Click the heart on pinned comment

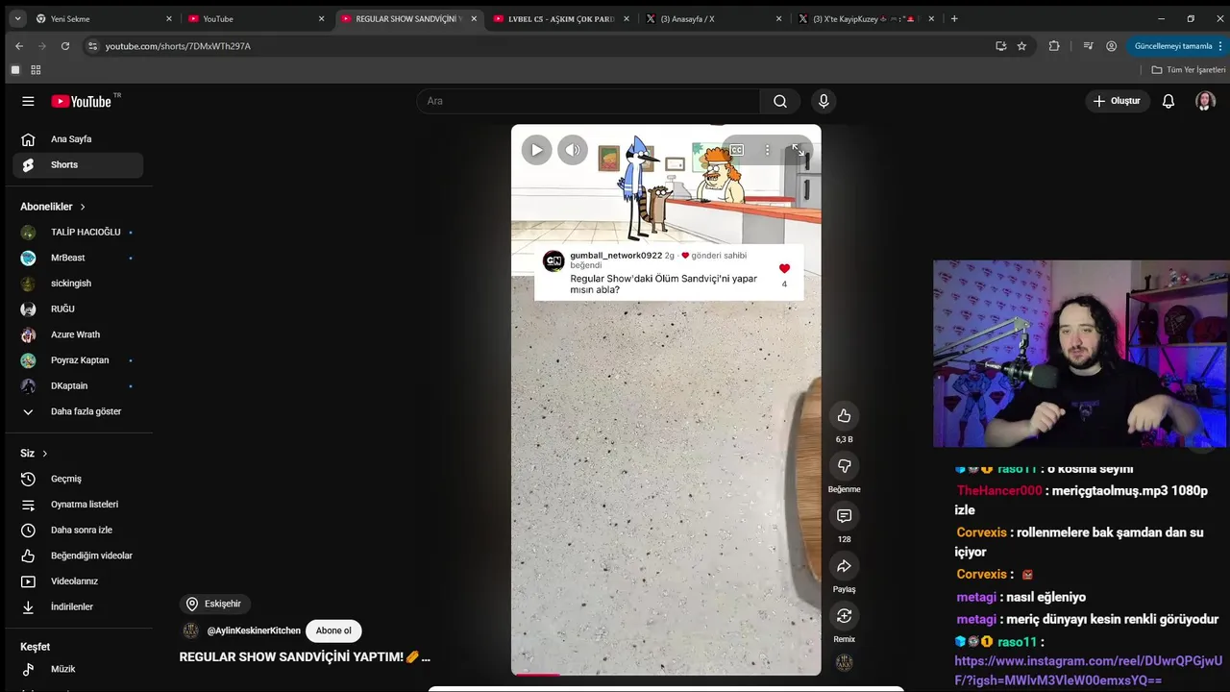[784, 268]
